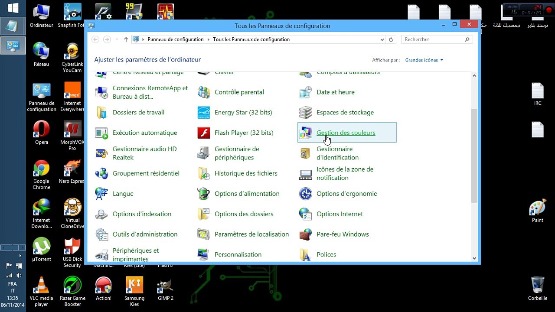
Task: Open the Exécution automatique icon
Action: click(101, 133)
